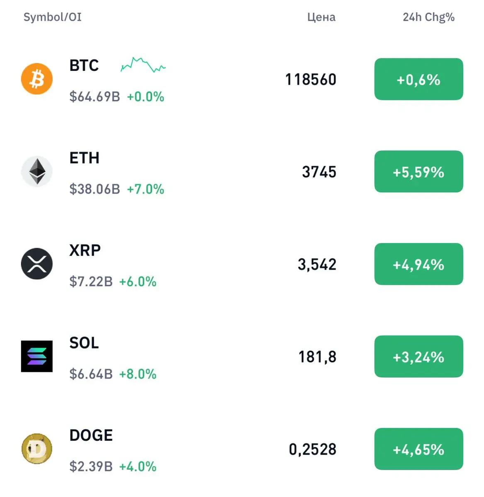Sort by the Symbol/OI column header
This screenshot has height=497, width=484.
[x=52, y=17]
